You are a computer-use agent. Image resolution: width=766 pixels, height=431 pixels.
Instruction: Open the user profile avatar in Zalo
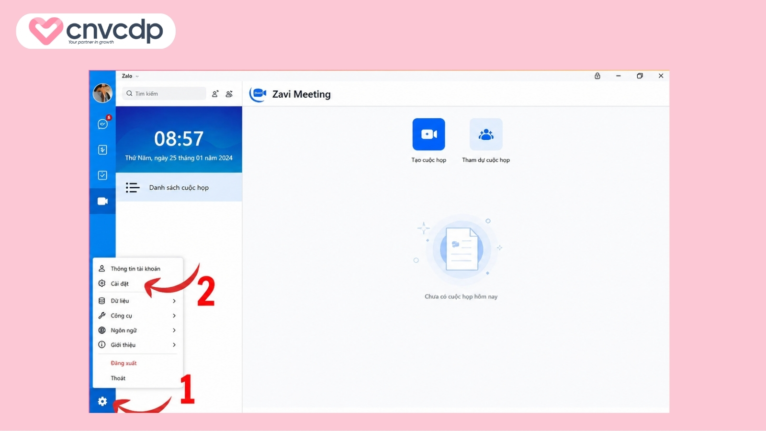(102, 93)
